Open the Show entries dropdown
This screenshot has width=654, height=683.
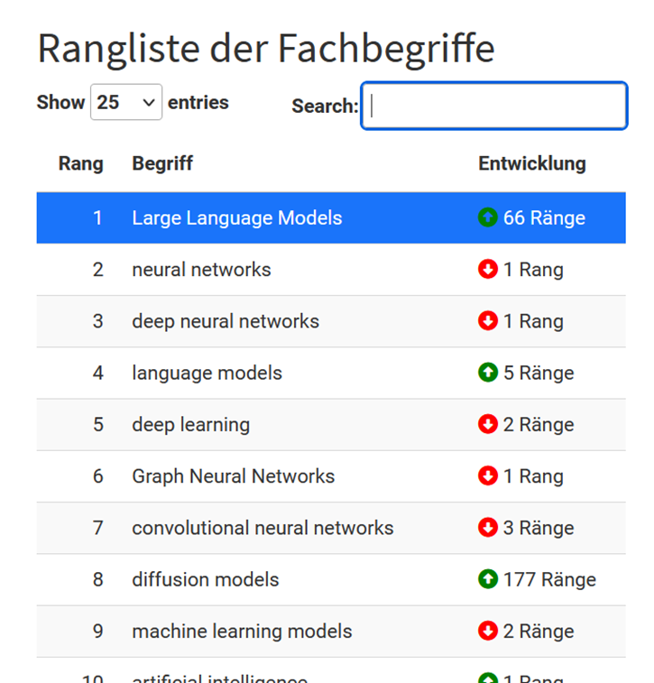(126, 103)
